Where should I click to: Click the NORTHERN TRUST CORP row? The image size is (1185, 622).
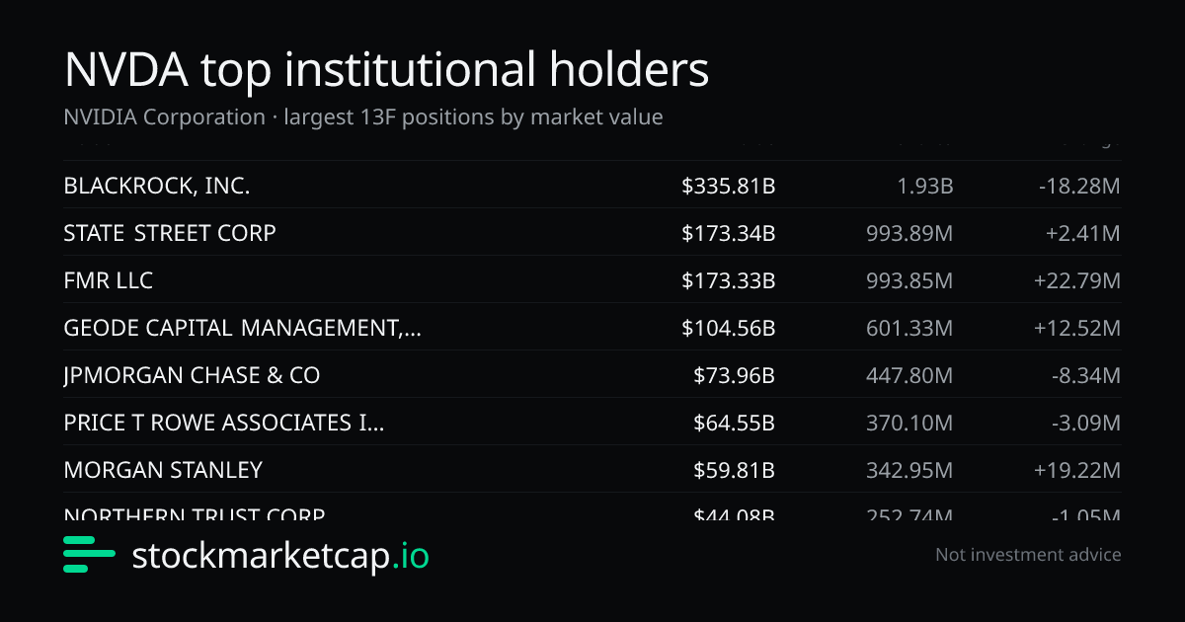point(592,507)
